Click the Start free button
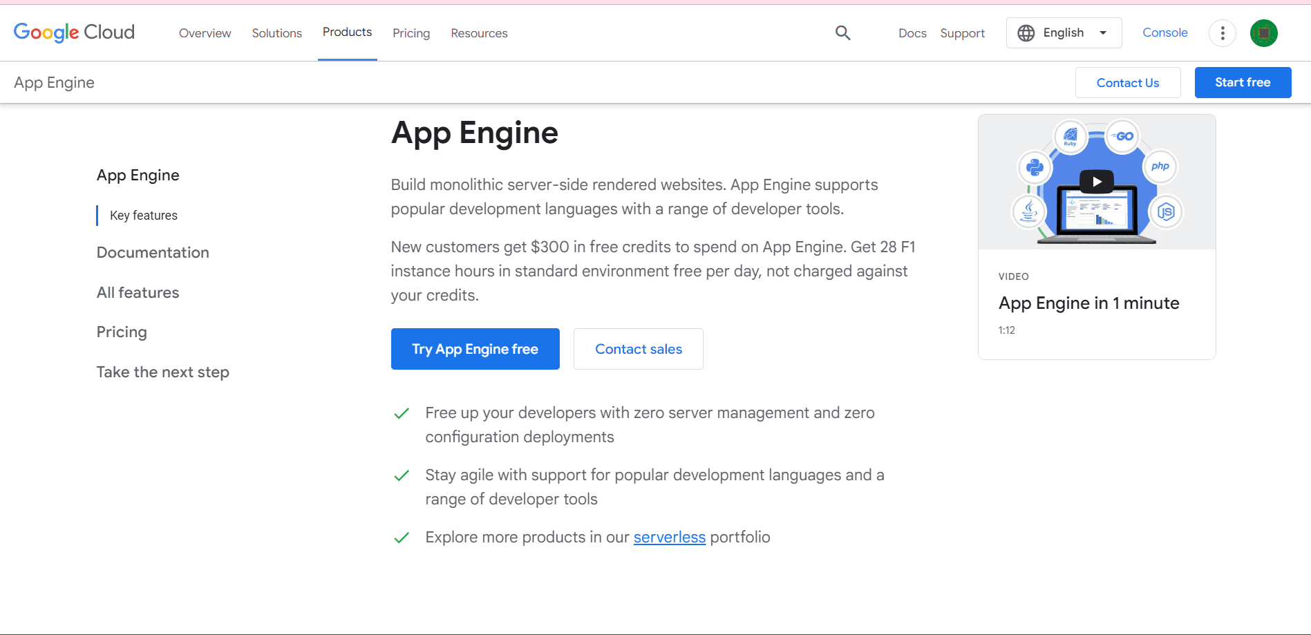The height and width of the screenshot is (635, 1311). [x=1243, y=82]
